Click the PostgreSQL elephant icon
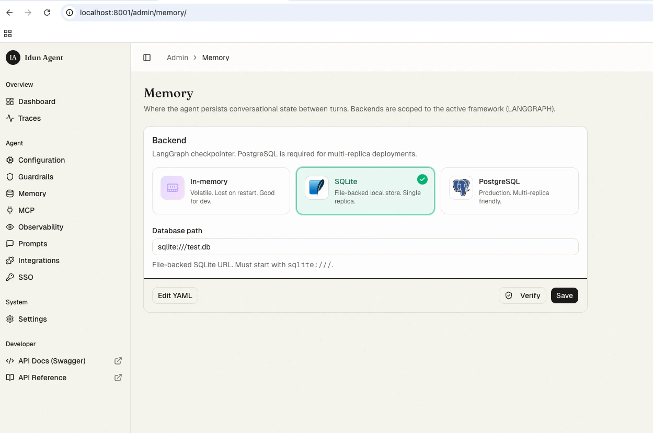Viewport: 653px width, 433px height. 461,188
